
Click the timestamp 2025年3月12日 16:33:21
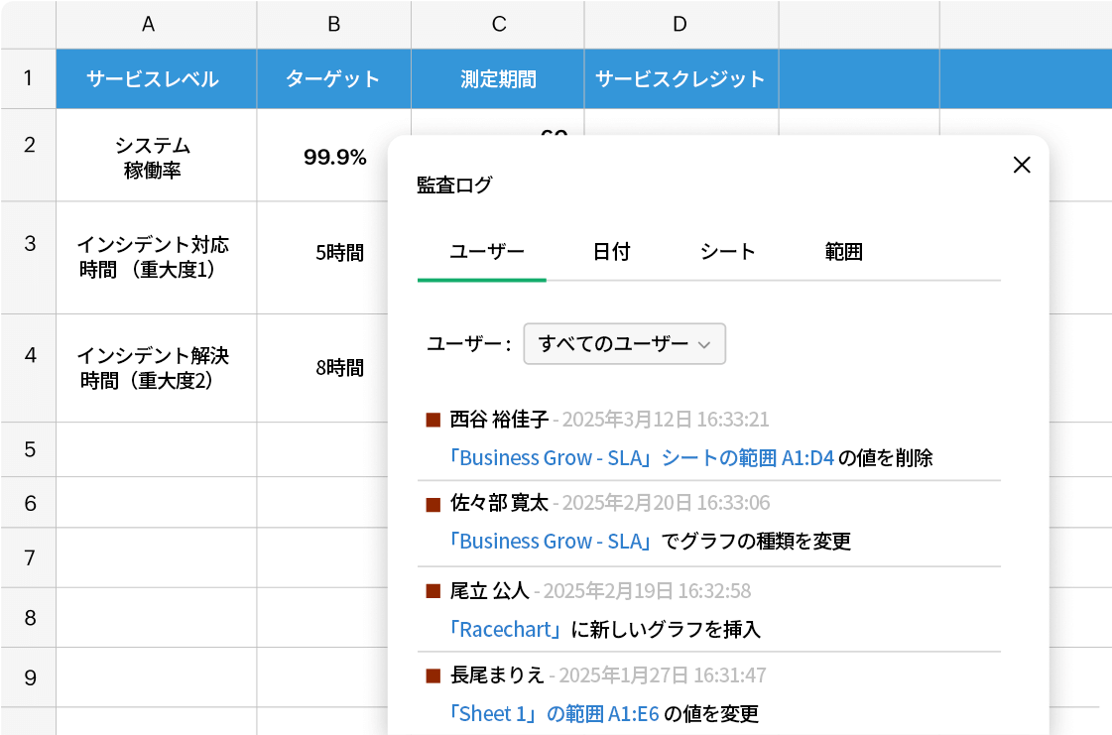point(666,420)
